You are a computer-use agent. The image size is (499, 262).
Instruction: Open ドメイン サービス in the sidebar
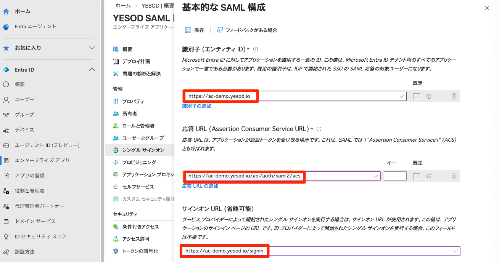(x=35, y=221)
